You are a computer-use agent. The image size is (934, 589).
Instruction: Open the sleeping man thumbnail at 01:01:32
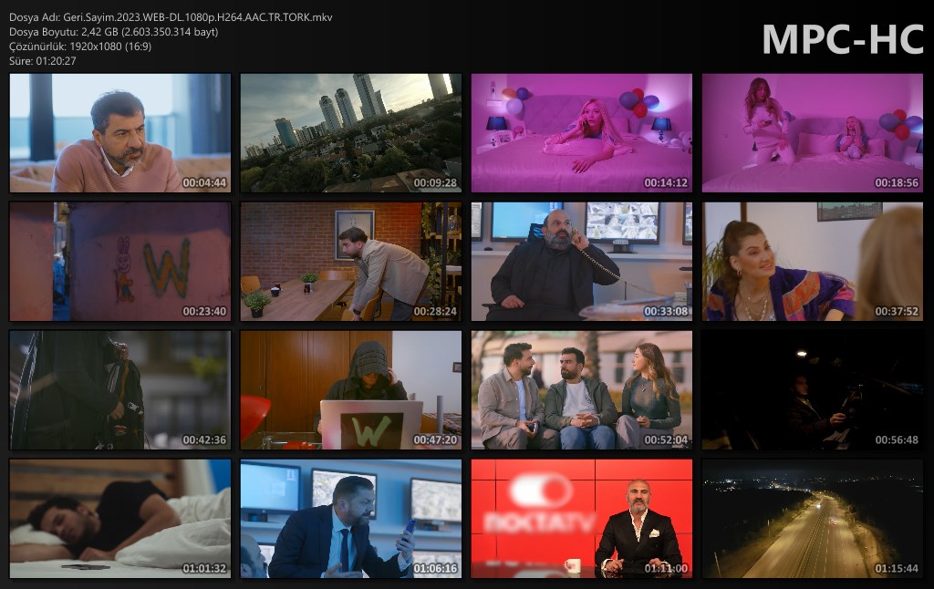pyautogui.click(x=119, y=519)
